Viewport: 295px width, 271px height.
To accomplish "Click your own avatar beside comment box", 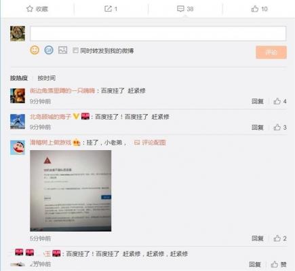I will 18,33.
